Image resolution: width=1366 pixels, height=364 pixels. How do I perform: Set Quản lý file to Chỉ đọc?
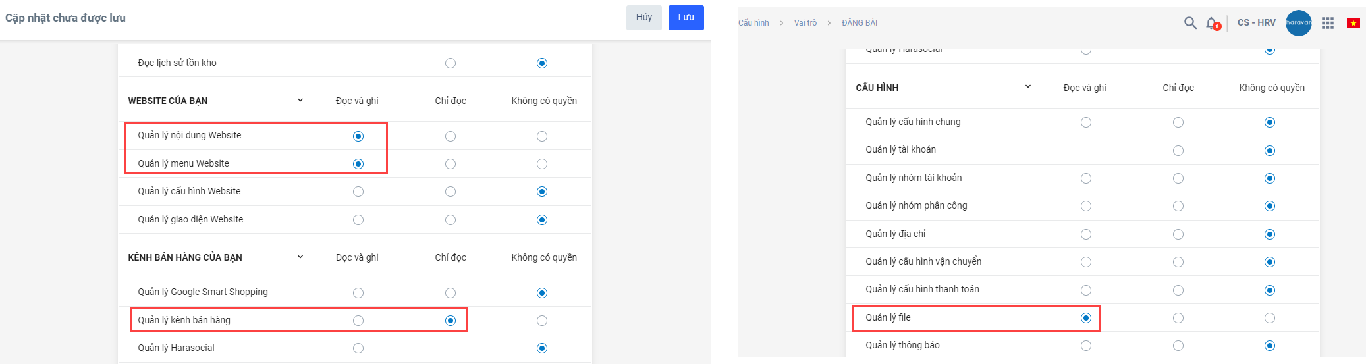point(1178,318)
